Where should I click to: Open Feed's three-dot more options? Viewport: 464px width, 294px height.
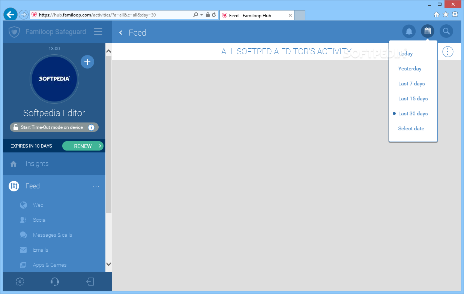(x=96, y=186)
